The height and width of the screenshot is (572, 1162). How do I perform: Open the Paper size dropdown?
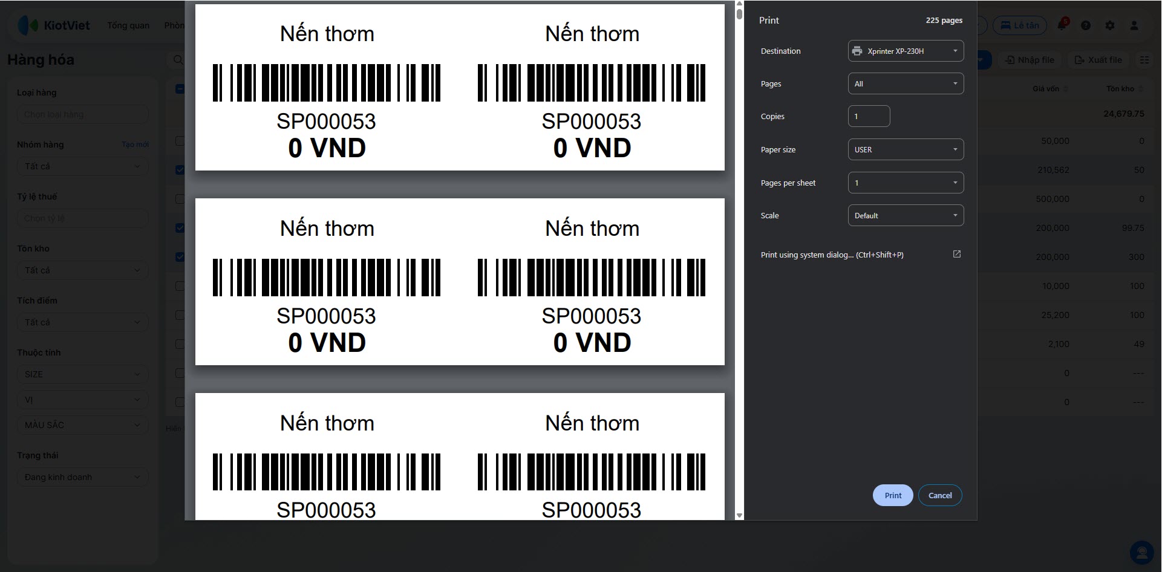(906, 150)
